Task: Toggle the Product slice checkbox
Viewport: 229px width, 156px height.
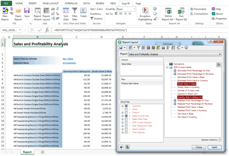Action: pyautogui.click(x=126, y=113)
